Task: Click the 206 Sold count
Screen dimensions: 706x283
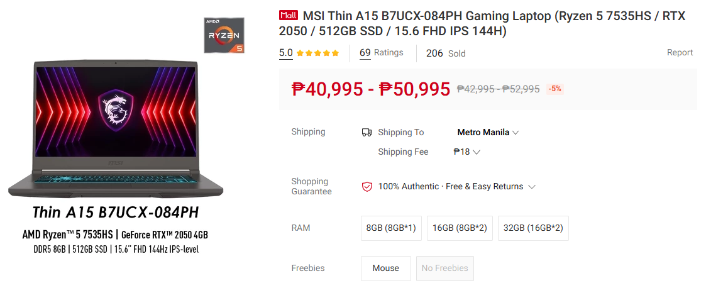Action: coord(446,53)
